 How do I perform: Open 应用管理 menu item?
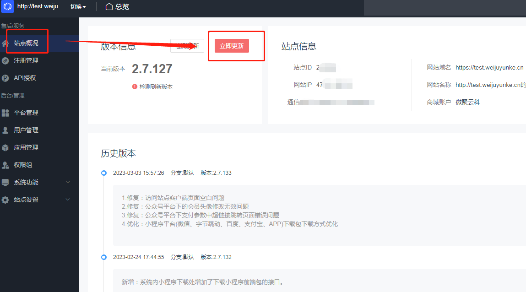pyautogui.click(x=39, y=148)
